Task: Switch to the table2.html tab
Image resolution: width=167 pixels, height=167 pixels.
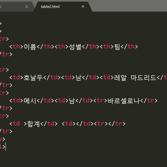Action: [50, 6]
